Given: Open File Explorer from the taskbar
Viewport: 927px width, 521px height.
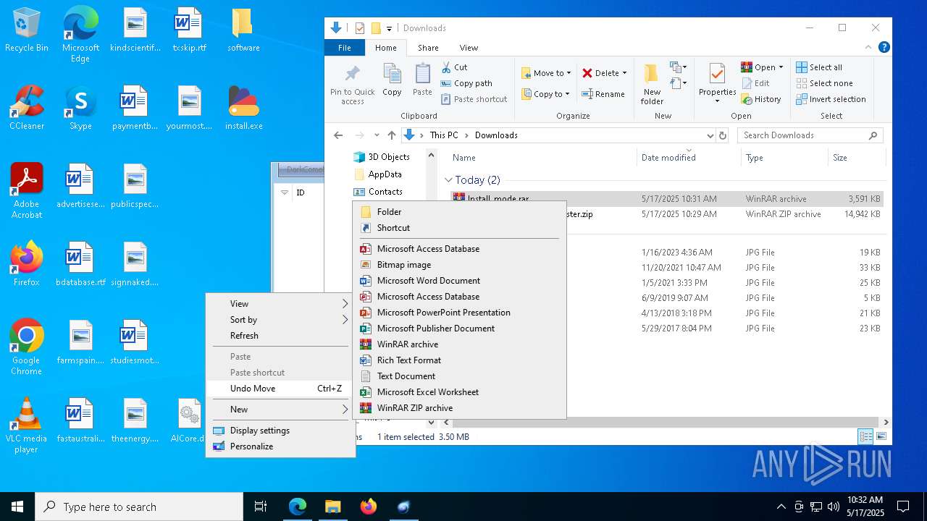Looking at the screenshot, I should pos(332,507).
